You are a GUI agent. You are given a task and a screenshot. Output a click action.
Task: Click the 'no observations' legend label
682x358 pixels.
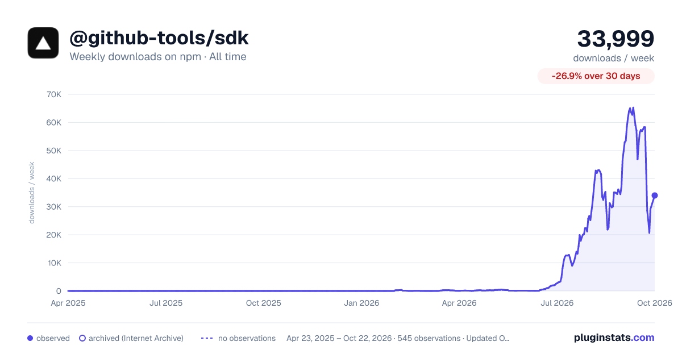coord(247,338)
